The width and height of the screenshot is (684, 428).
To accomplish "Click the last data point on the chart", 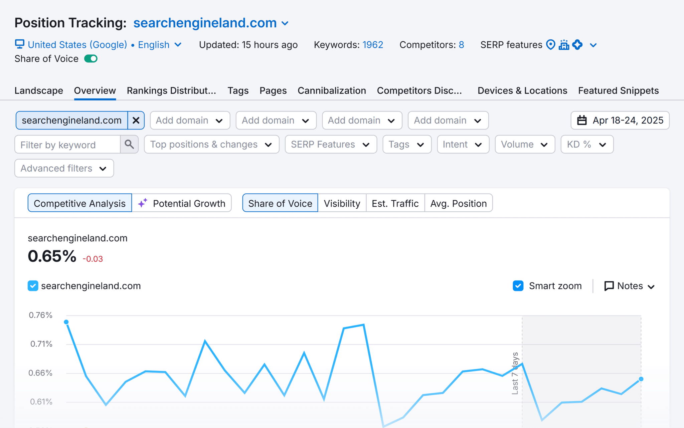I will (x=641, y=379).
